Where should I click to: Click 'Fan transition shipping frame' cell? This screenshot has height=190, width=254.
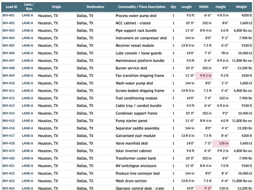click(x=140, y=76)
